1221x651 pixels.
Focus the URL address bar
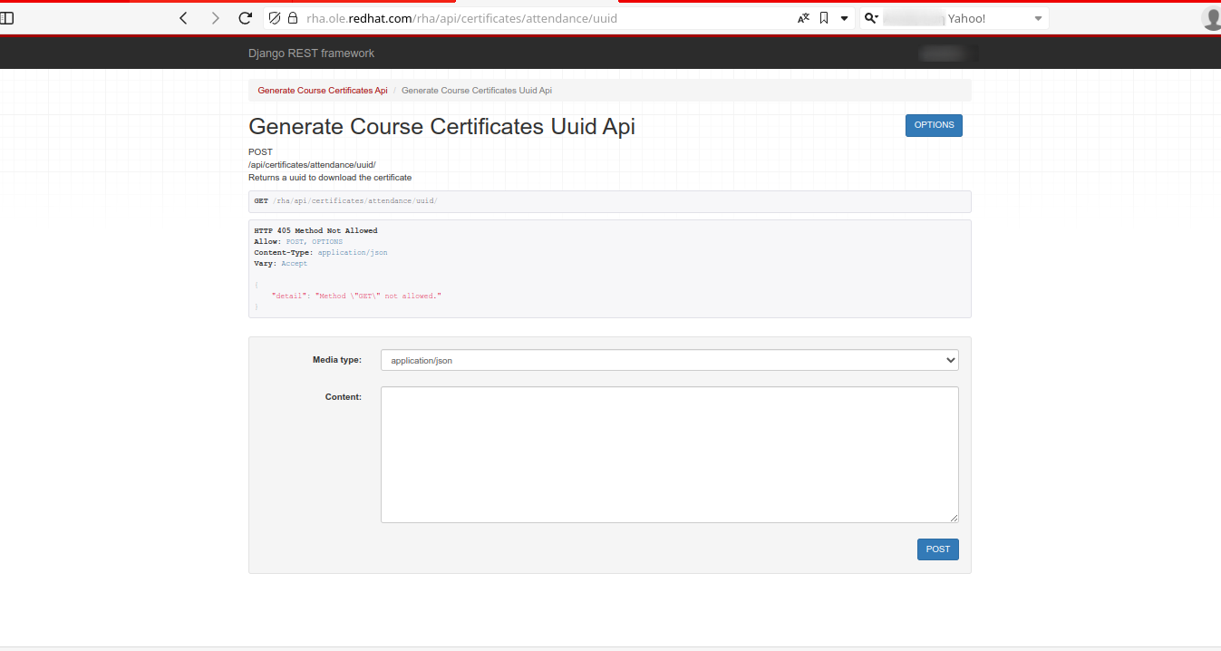pos(544,18)
